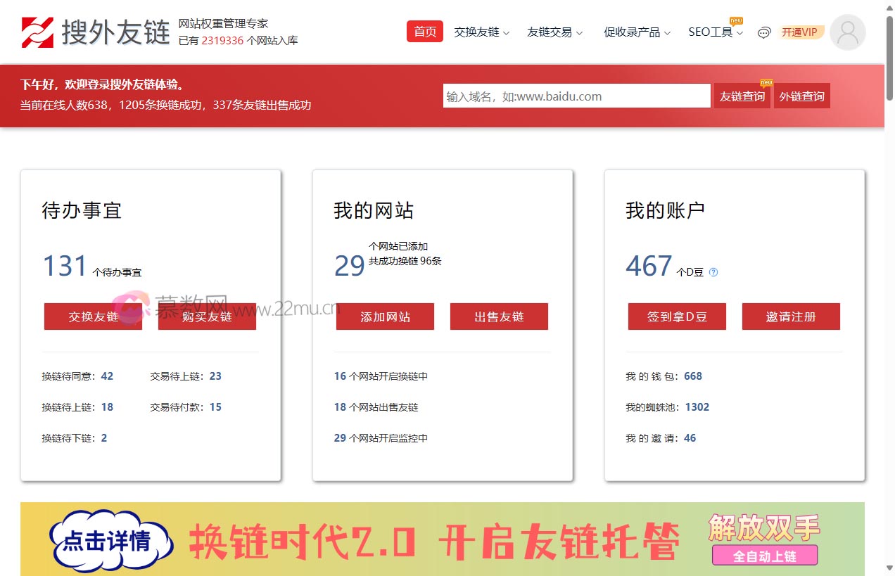This screenshot has height=576, width=895.
Task: Click the 邀请注册 button
Action: tap(791, 316)
